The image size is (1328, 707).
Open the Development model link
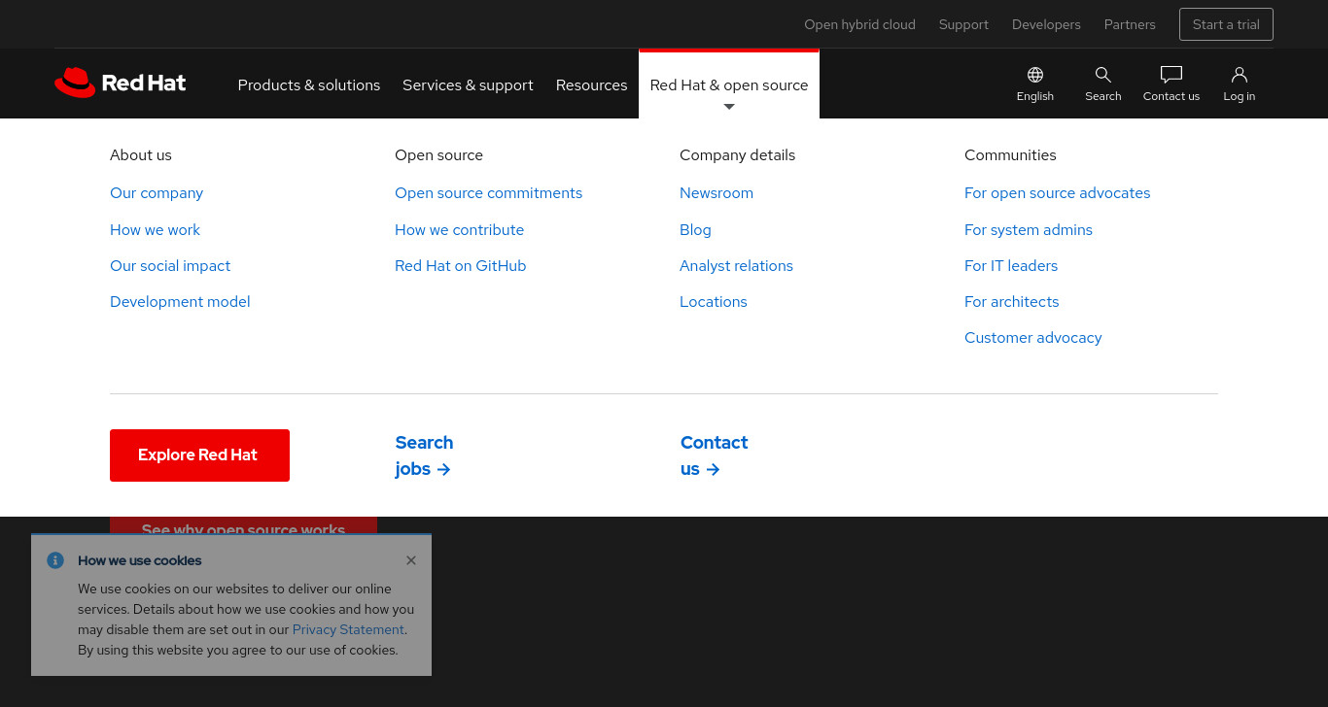tap(180, 302)
